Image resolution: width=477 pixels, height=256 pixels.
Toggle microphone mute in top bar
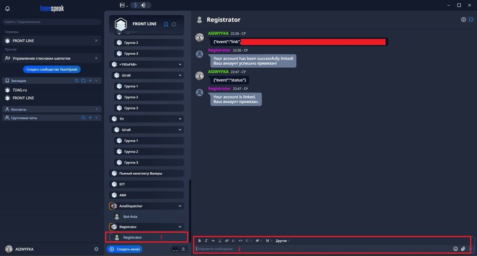[135, 5]
